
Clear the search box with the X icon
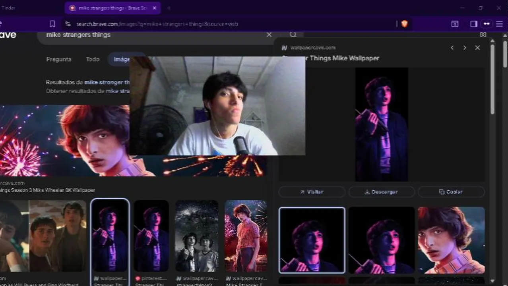click(x=269, y=35)
